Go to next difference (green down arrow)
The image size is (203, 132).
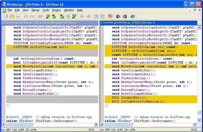pyautogui.click(x=48, y=17)
